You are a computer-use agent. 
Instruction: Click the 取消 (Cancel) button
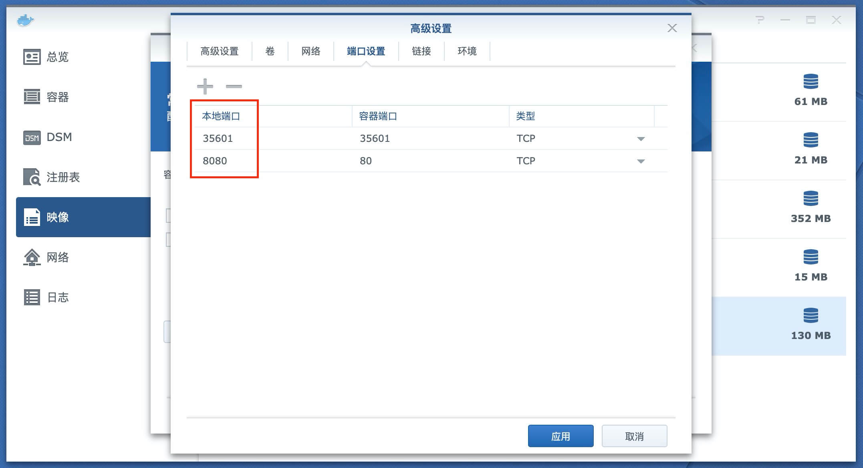[634, 436]
